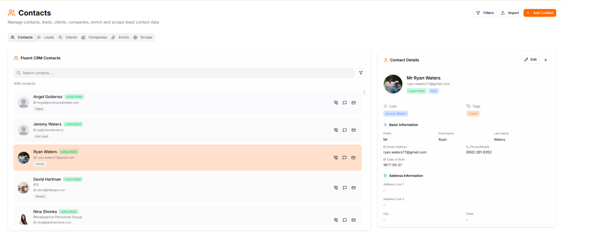Edit the Ryan Waters contact details
The image size is (593, 241).
click(530, 60)
